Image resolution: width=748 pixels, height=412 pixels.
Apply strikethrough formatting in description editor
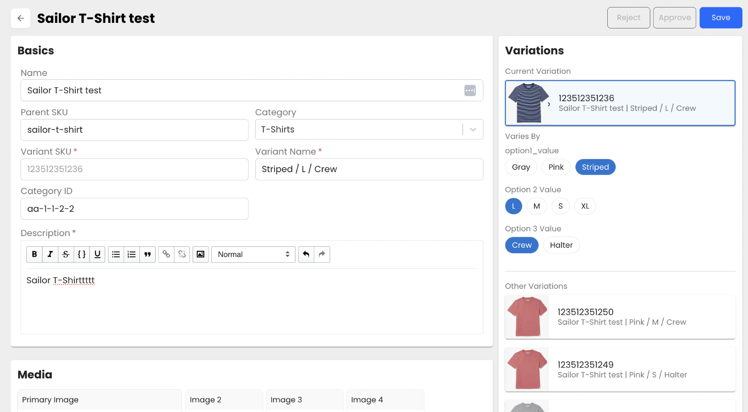point(66,254)
